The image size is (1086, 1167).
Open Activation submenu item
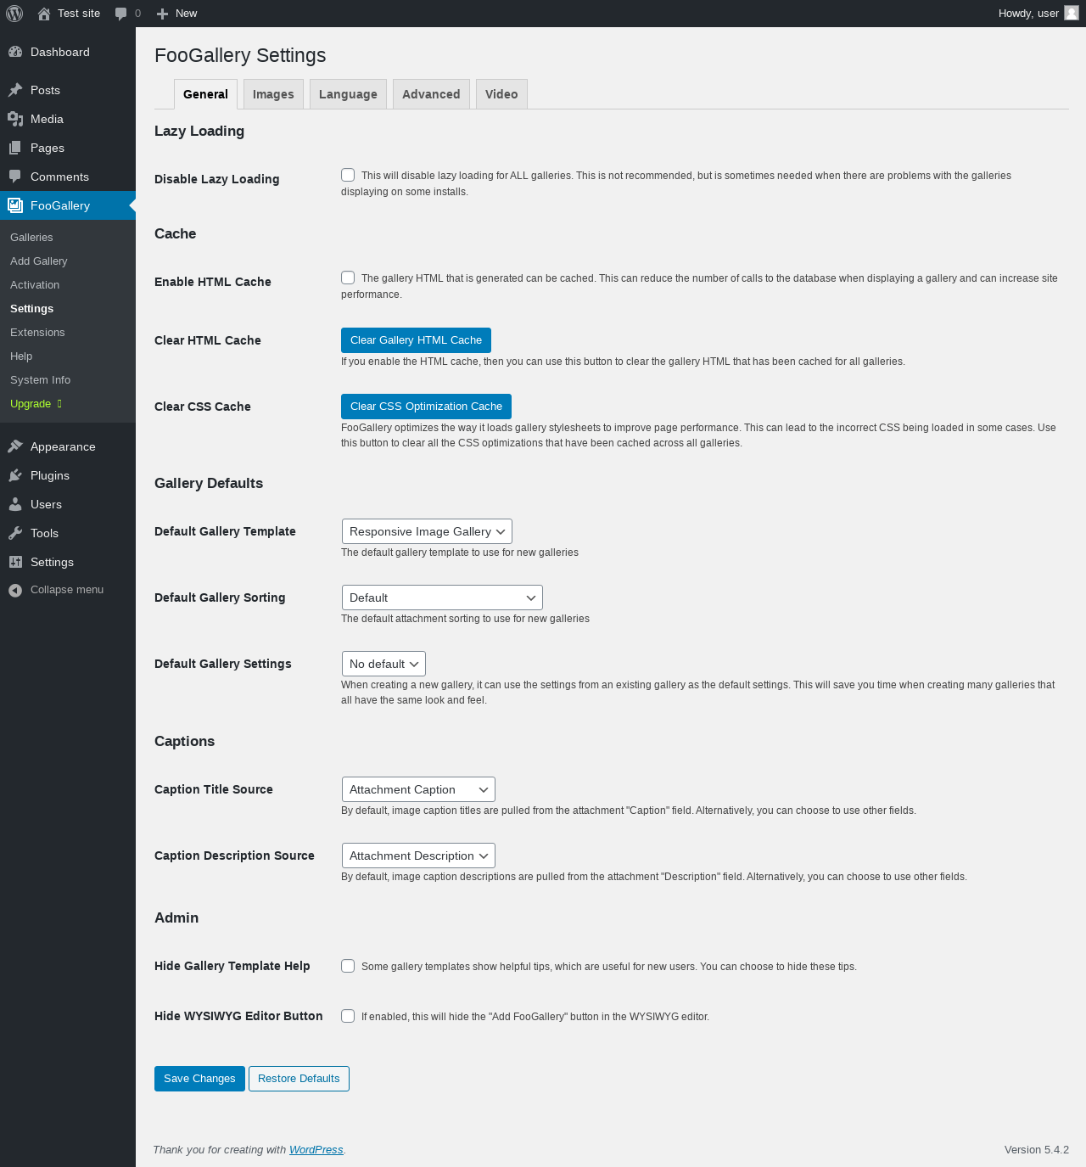(x=35, y=285)
